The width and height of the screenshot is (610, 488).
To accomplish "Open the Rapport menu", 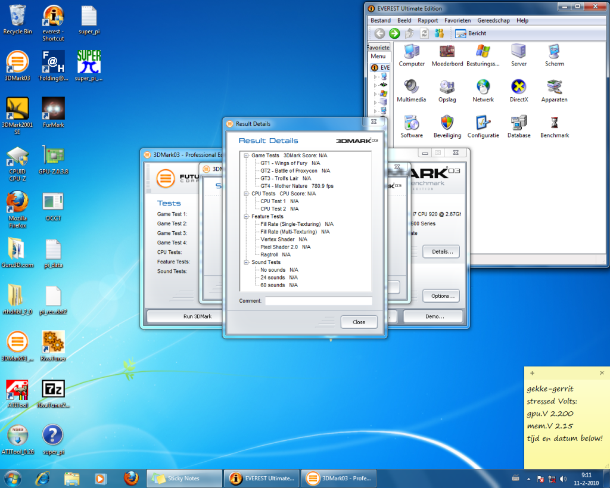I will click(428, 21).
